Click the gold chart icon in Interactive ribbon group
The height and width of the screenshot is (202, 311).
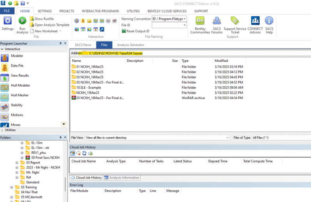(89, 21)
